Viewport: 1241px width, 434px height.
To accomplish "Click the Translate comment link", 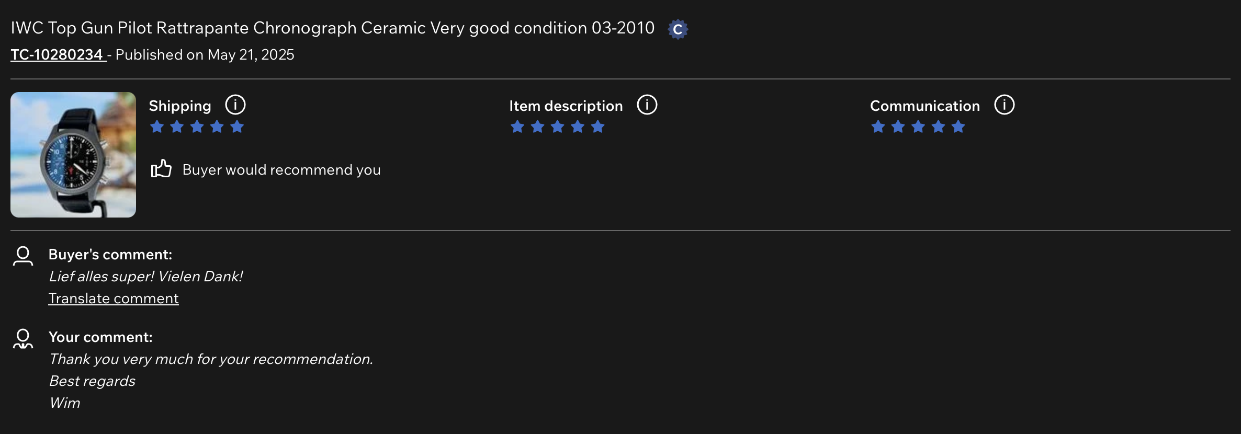I will click(114, 299).
